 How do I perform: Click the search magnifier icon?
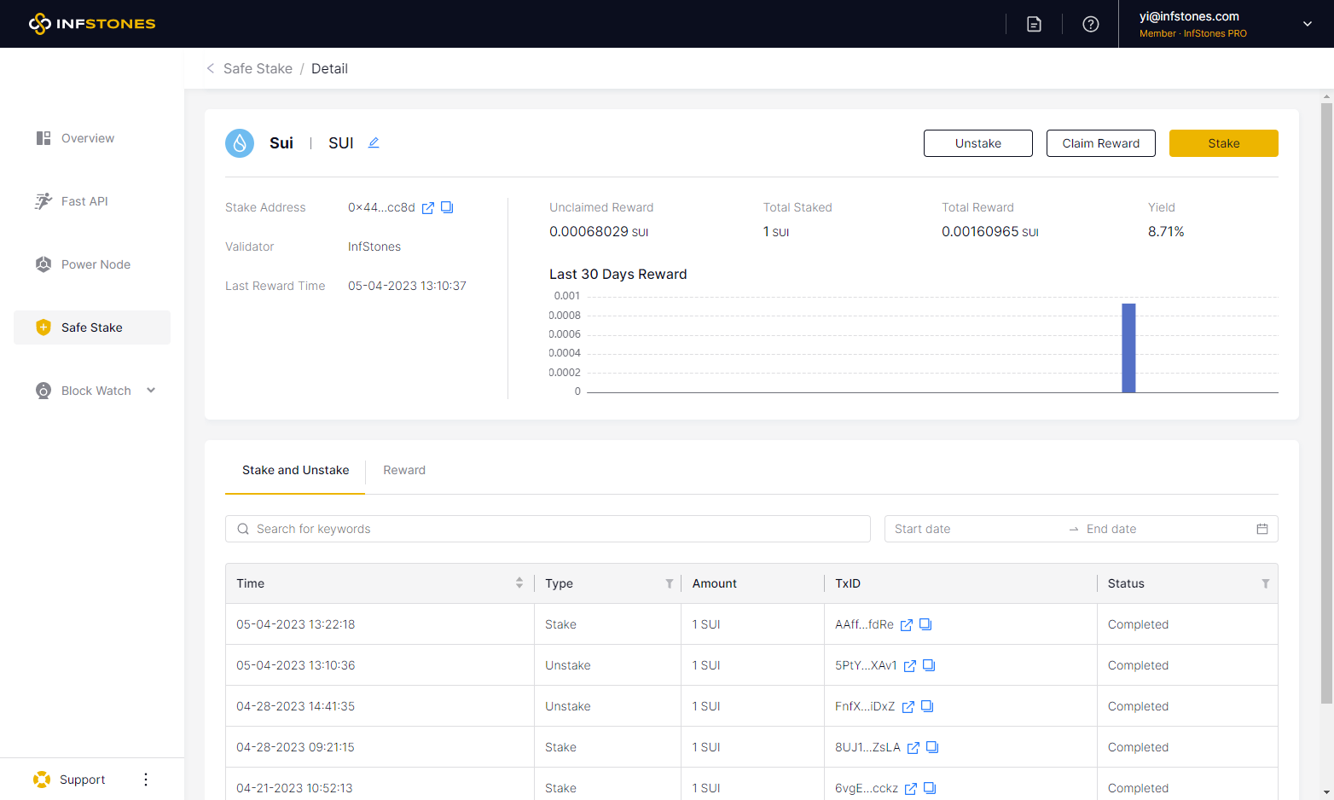click(243, 529)
